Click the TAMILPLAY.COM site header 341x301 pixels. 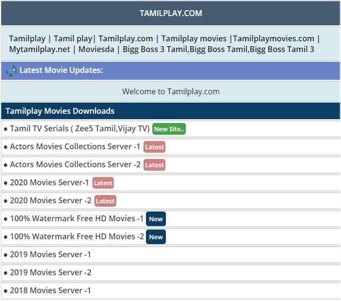[171, 13]
